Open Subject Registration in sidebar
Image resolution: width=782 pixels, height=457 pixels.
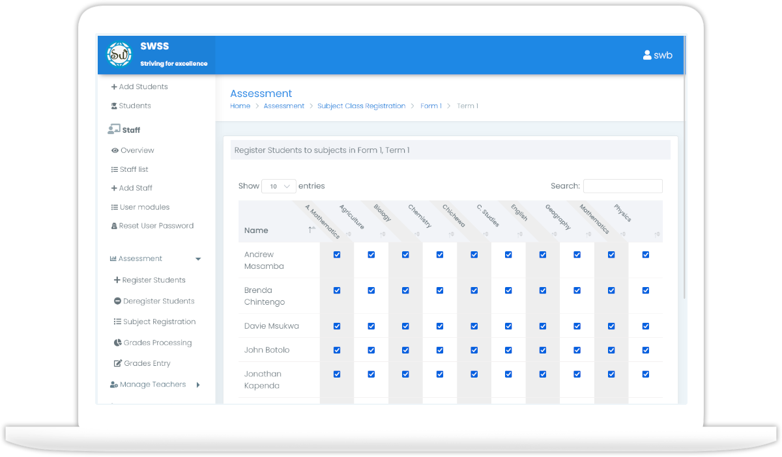tap(159, 322)
